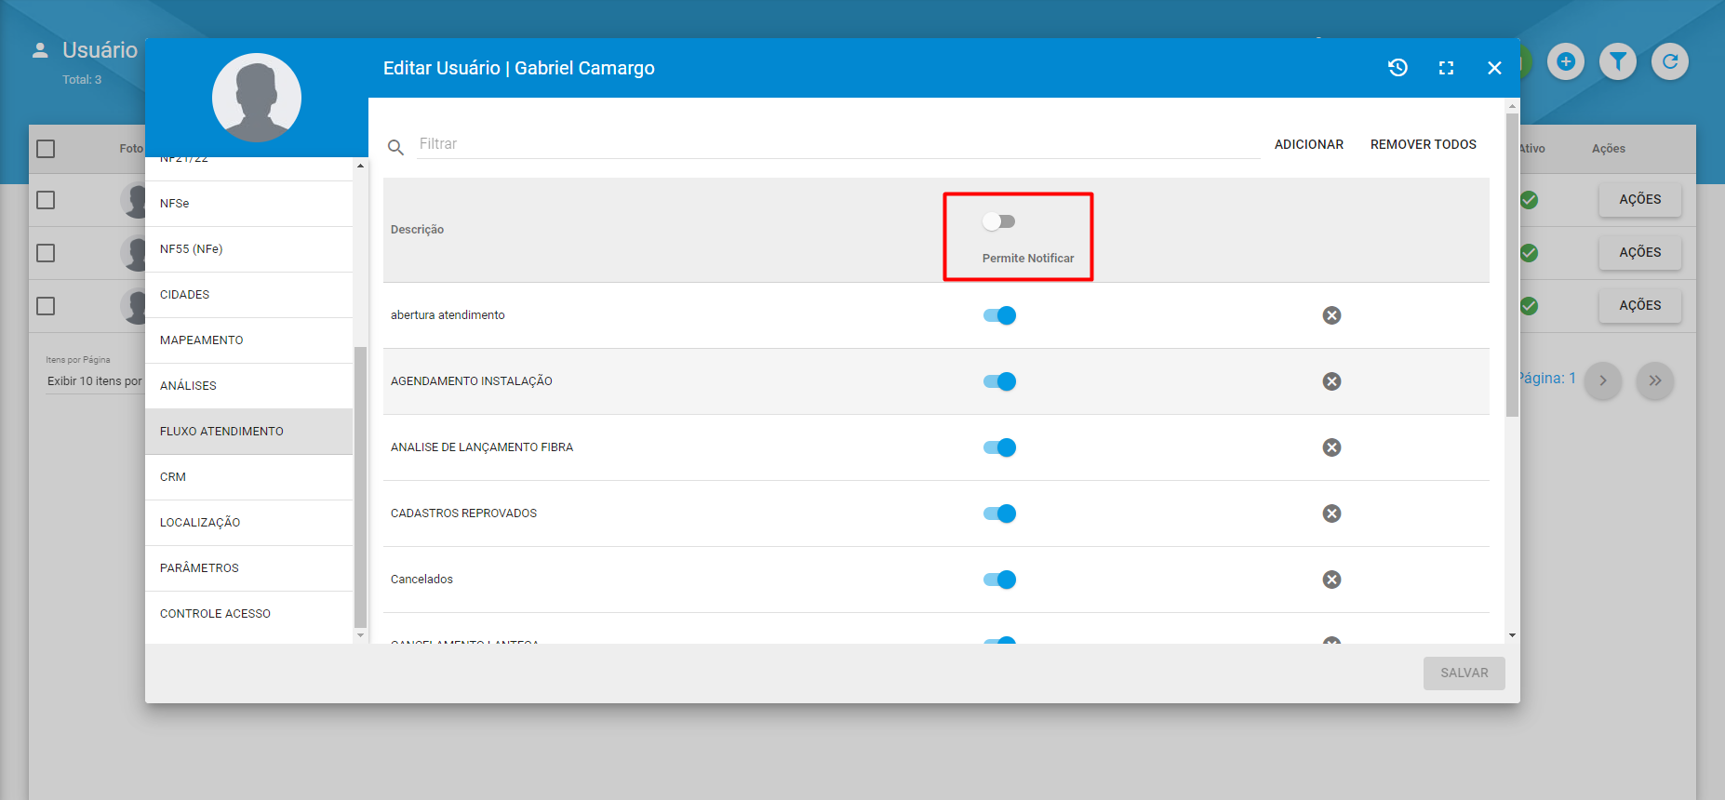This screenshot has height=800, width=1725.
Task: Select CIDADES in the sidebar
Action: pyautogui.click(x=248, y=295)
